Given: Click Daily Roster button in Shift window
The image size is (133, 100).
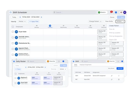Looking at the screenshot, I should point(111,69).
